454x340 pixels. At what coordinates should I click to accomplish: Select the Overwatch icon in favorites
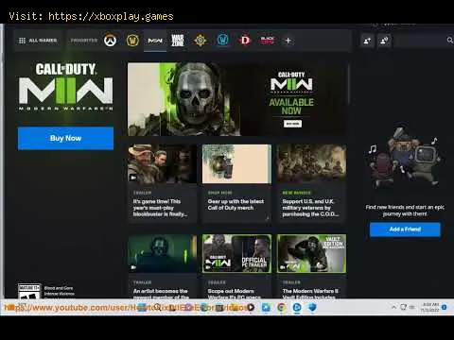[110, 41]
